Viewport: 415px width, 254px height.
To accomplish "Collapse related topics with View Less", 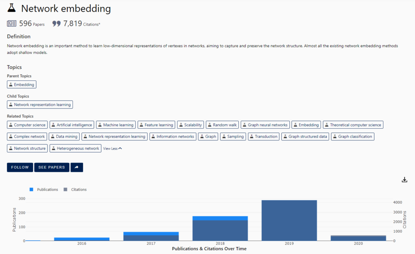I will (112, 148).
